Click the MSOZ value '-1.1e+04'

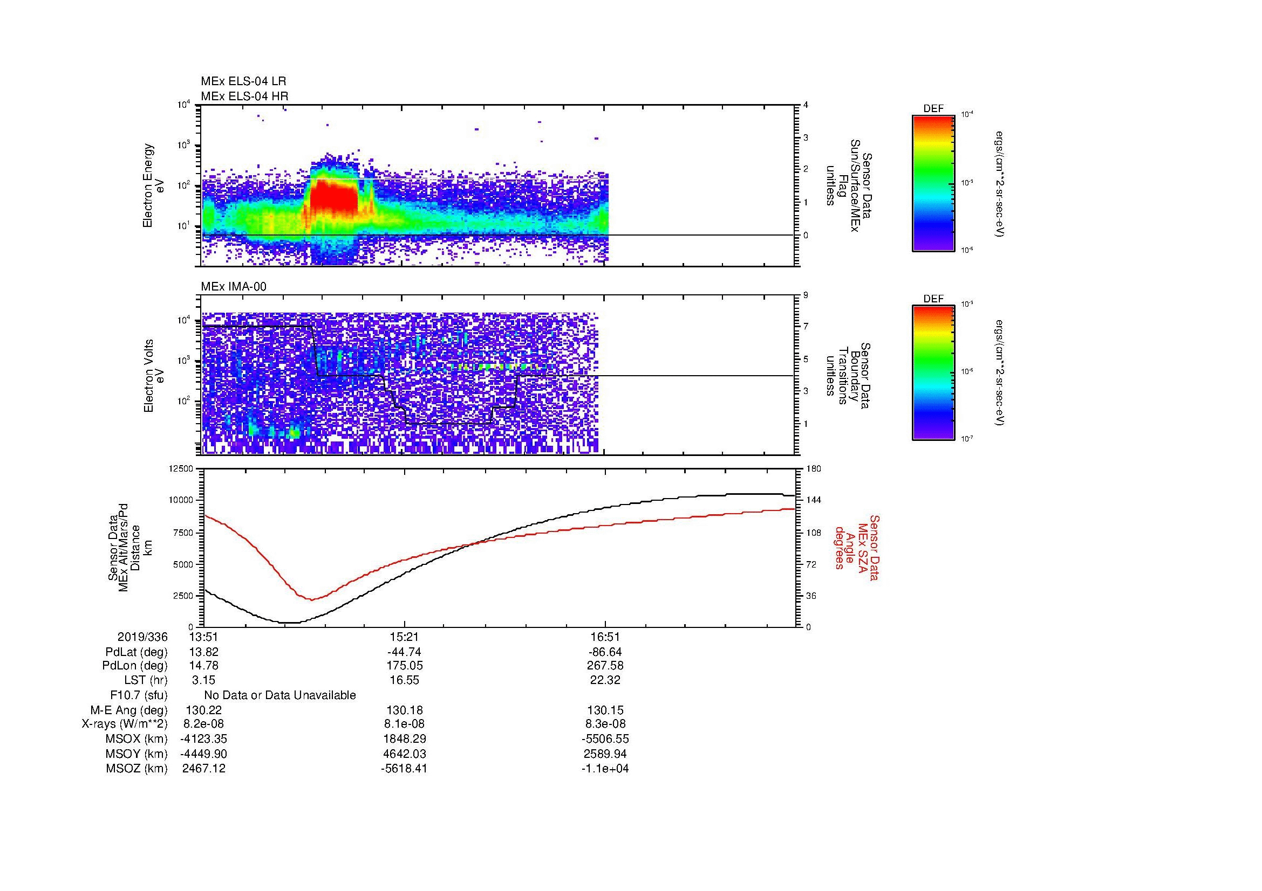tap(605, 769)
